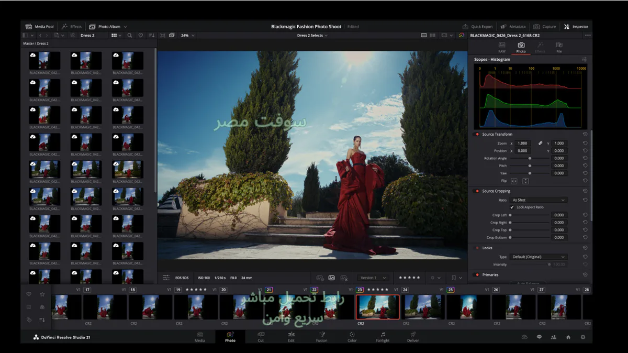Viewport: 628px width, 353px height.
Task: Click the Position Y value field
Action: pyautogui.click(x=559, y=151)
